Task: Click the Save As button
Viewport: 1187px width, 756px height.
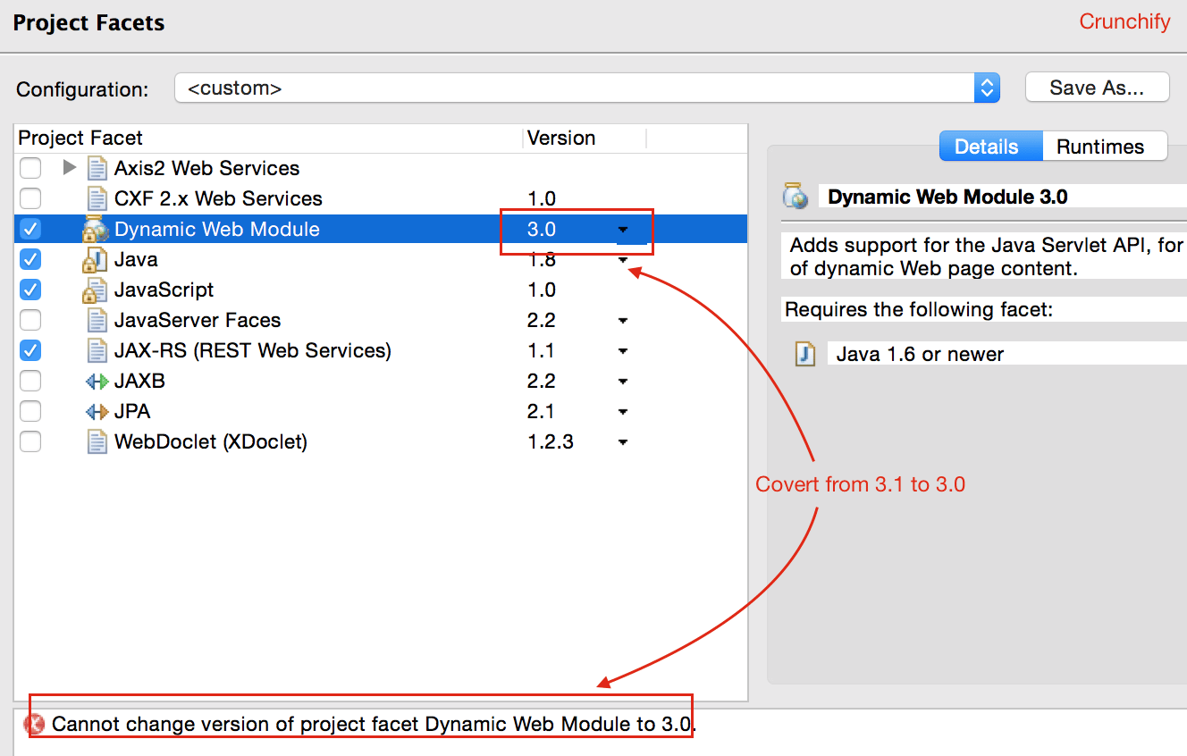Action: coord(1097,88)
